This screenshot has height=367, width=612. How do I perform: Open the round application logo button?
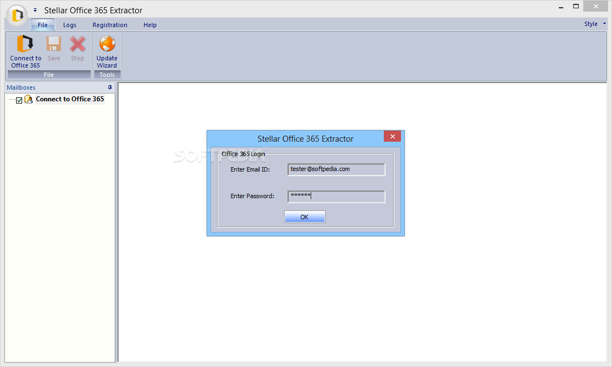point(17,15)
